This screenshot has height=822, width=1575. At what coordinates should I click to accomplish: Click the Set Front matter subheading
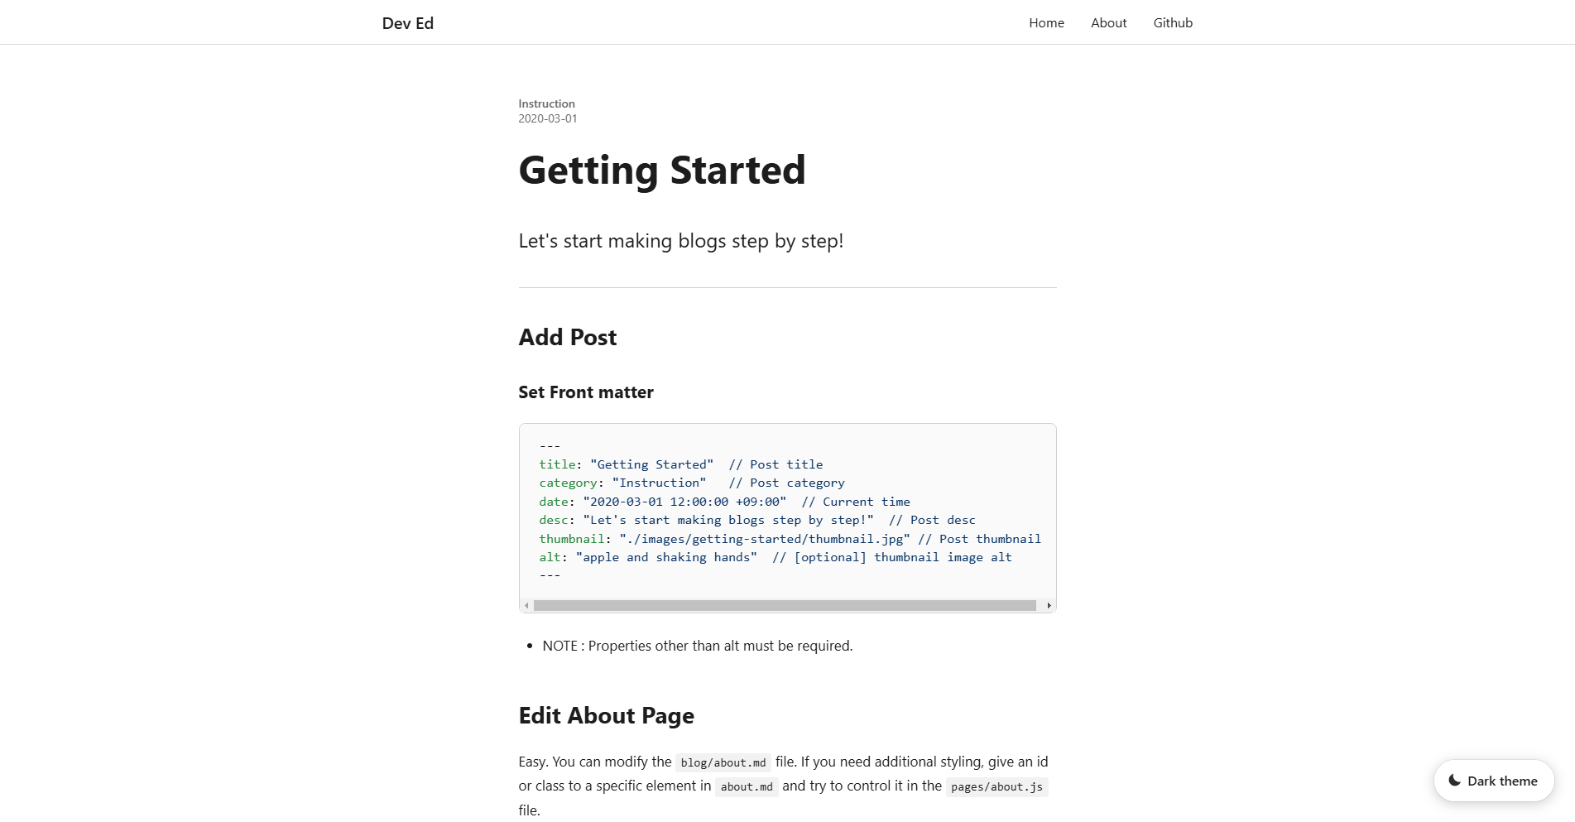(x=585, y=392)
